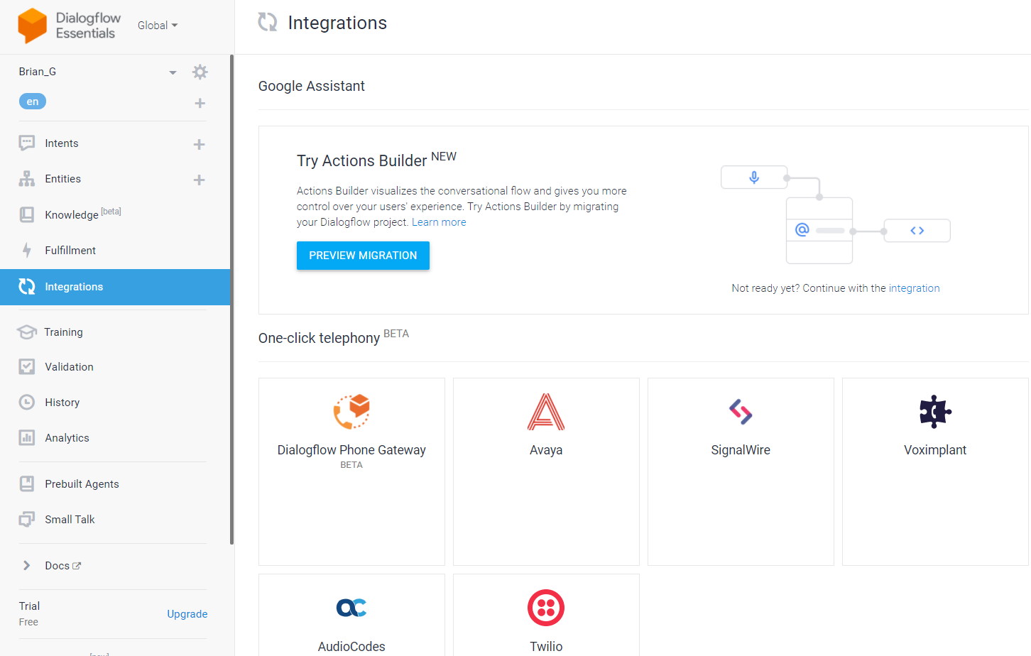
Task: Click the SignalWire logo icon
Action: coord(741,412)
